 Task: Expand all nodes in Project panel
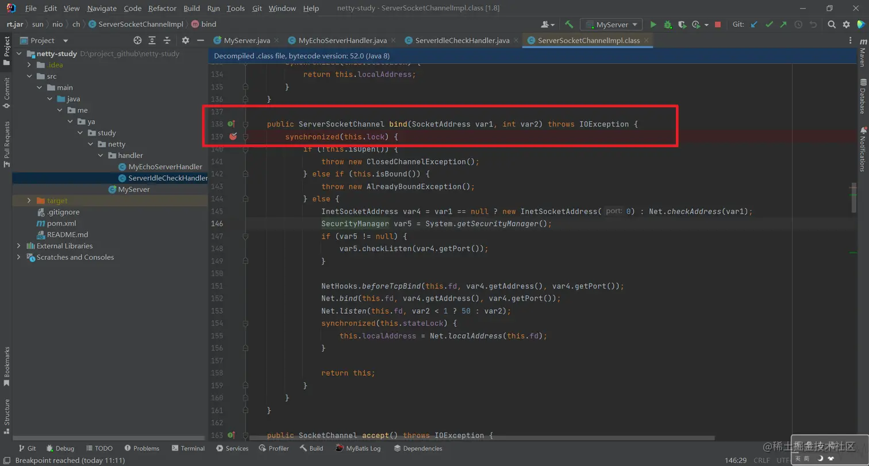(x=152, y=40)
